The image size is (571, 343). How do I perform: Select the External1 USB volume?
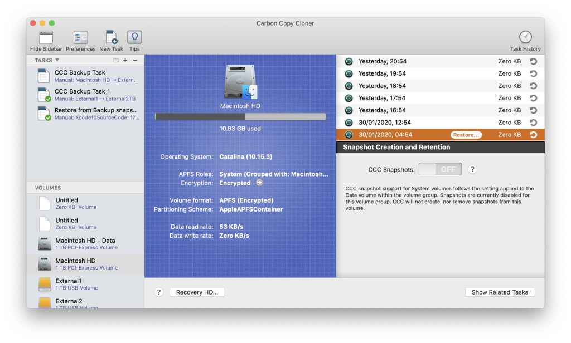(x=85, y=284)
